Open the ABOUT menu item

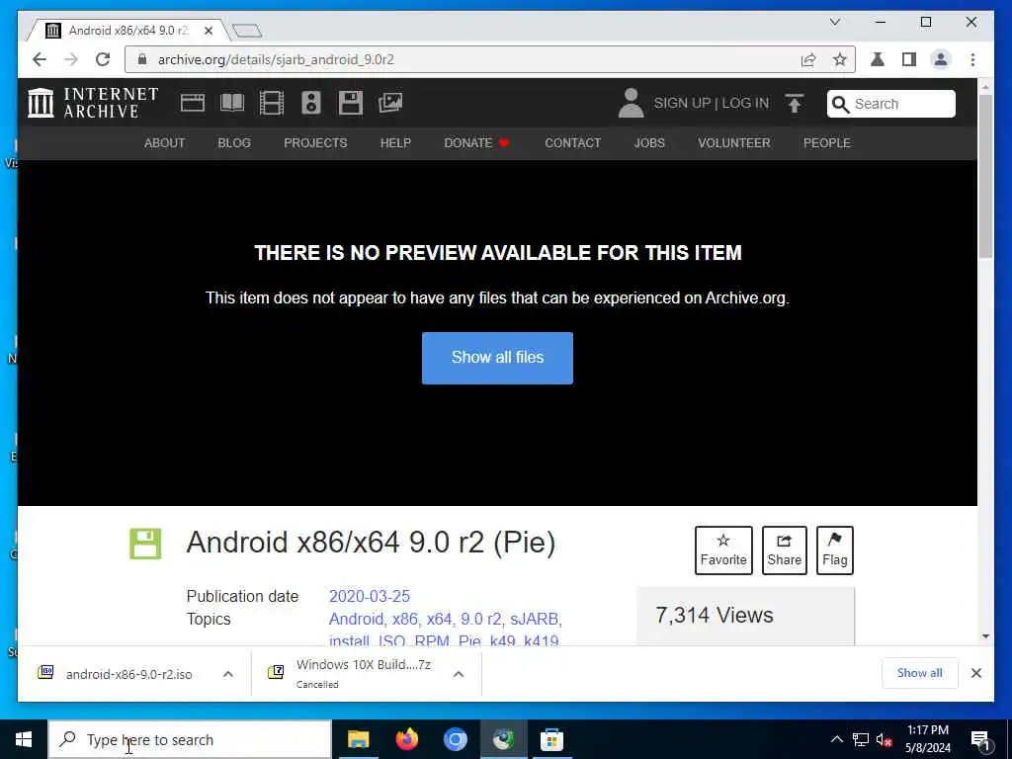coord(165,142)
